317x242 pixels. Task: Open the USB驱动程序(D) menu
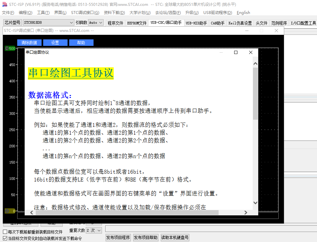coord(218,13)
